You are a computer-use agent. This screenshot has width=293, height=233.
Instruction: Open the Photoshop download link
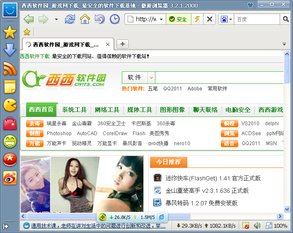[x=59, y=133]
